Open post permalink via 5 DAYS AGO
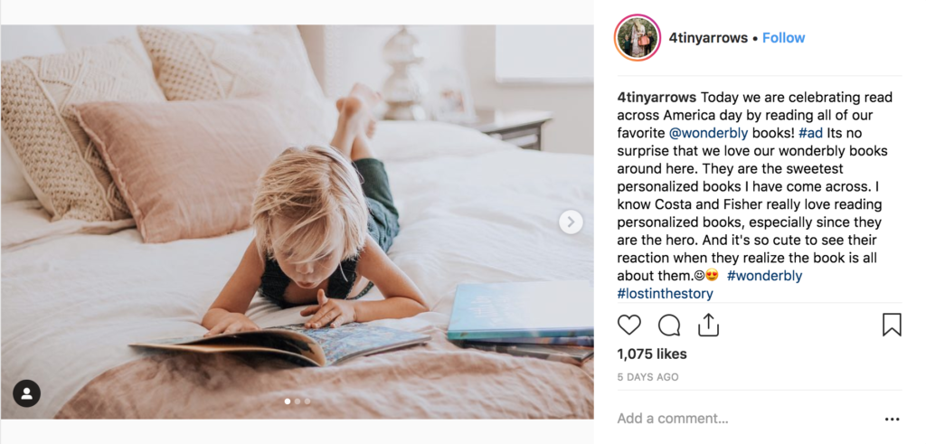Screen dimensions: 926x444 [647, 377]
